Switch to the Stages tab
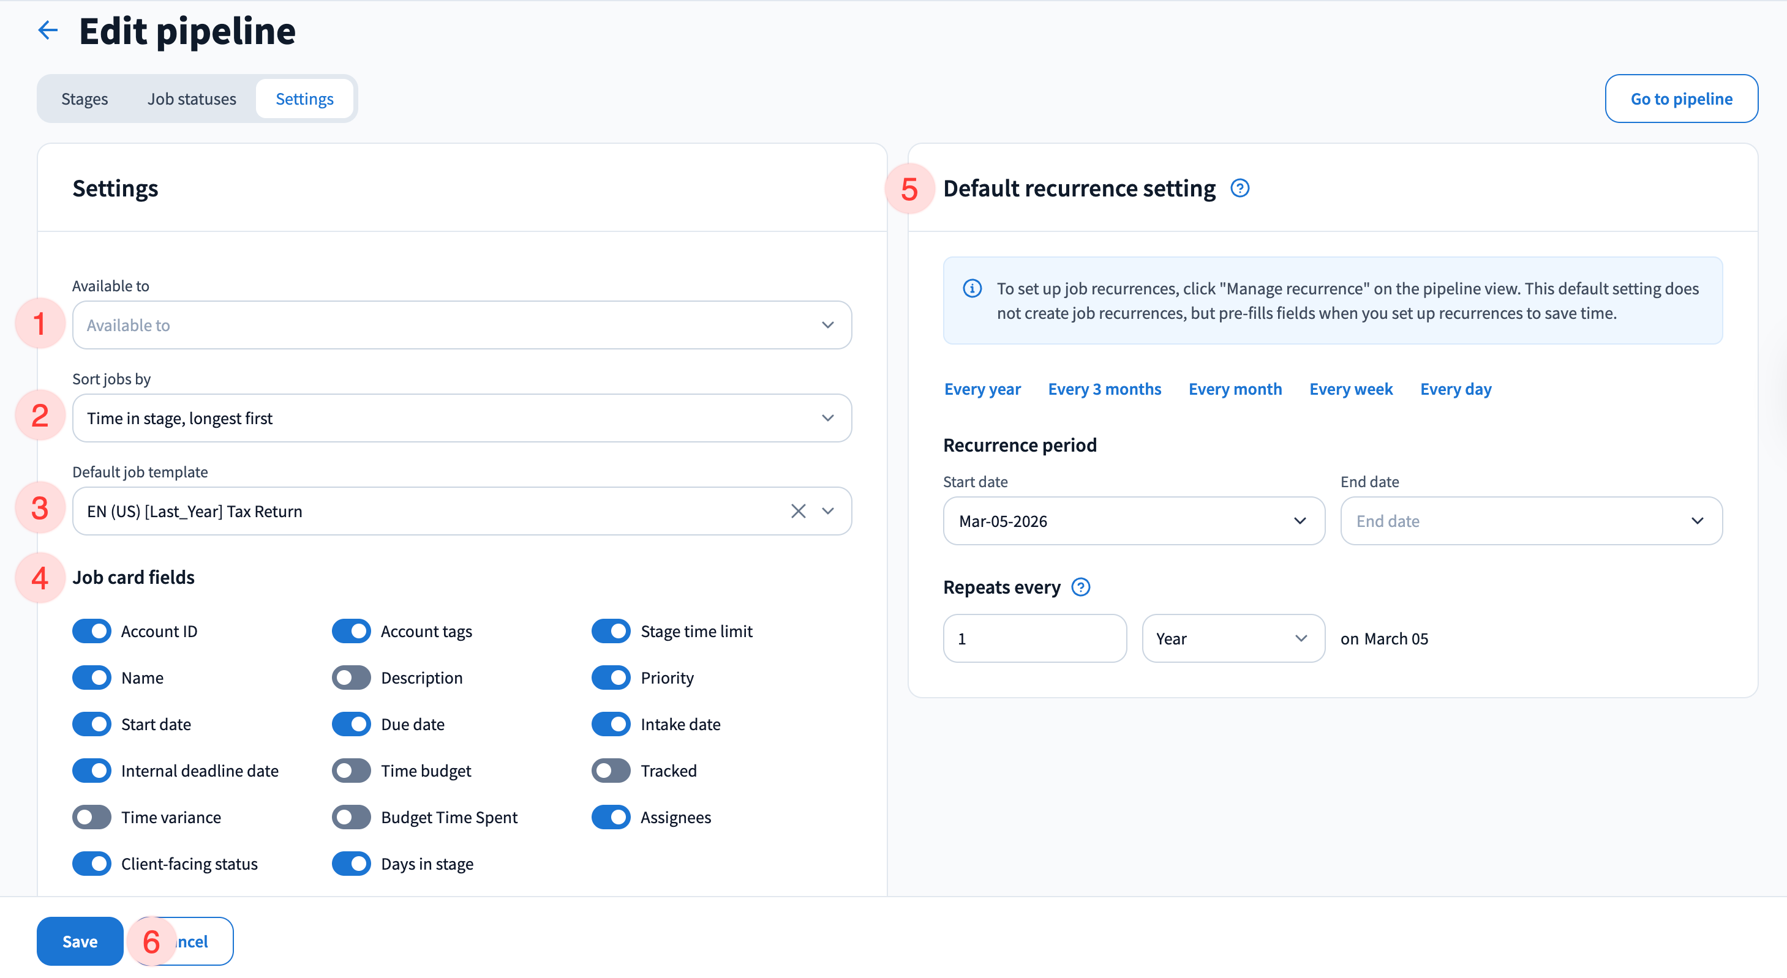Screen dimensions: 1787x978 click(x=84, y=99)
